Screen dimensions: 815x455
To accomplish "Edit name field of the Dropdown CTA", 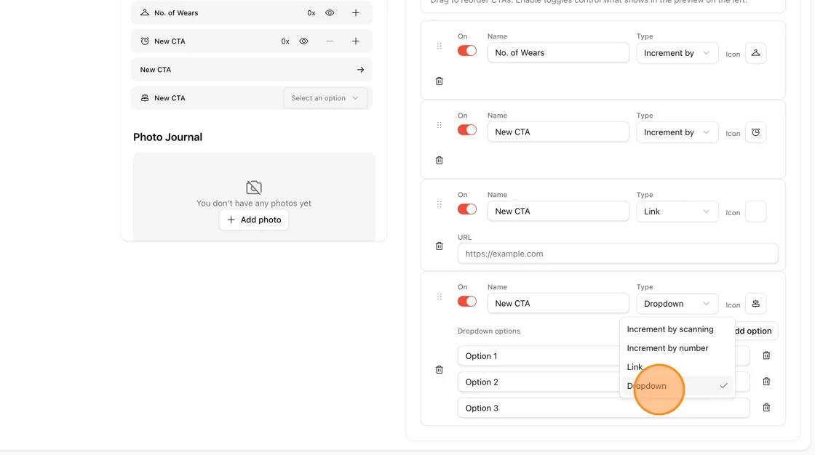I will (x=557, y=303).
